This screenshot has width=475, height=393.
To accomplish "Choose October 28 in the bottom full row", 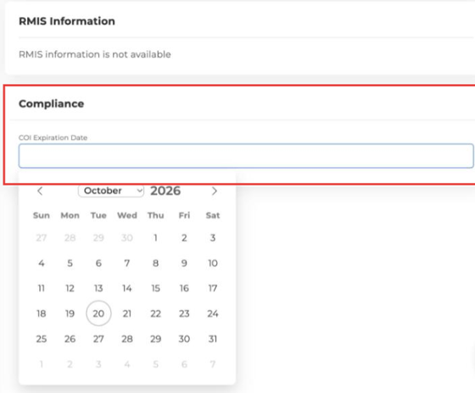I will (127, 339).
